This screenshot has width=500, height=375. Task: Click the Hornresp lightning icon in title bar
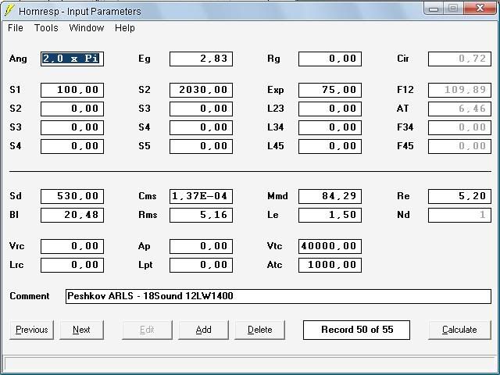point(9,11)
